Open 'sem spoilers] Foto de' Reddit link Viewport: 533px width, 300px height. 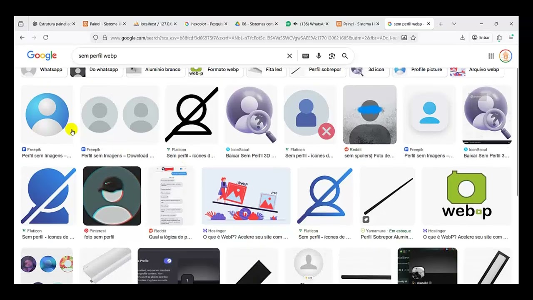(x=369, y=156)
